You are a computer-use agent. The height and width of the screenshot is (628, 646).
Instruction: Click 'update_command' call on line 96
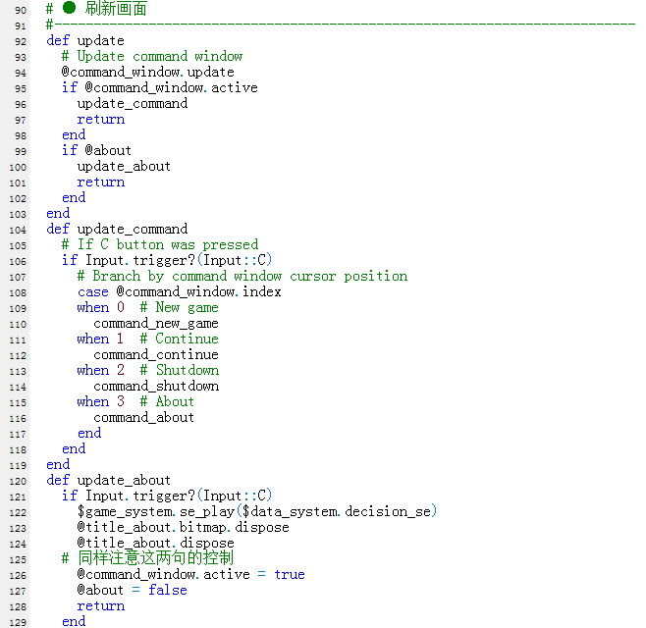(133, 103)
